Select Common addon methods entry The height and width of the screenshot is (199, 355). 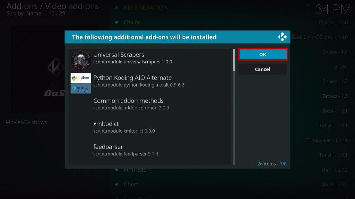point(150,106)
